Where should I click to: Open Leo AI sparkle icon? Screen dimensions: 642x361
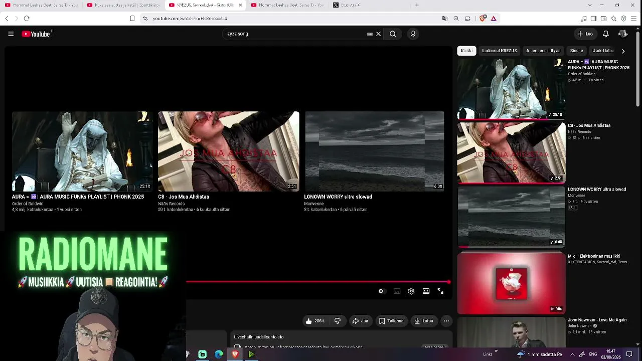pos(613,19)
